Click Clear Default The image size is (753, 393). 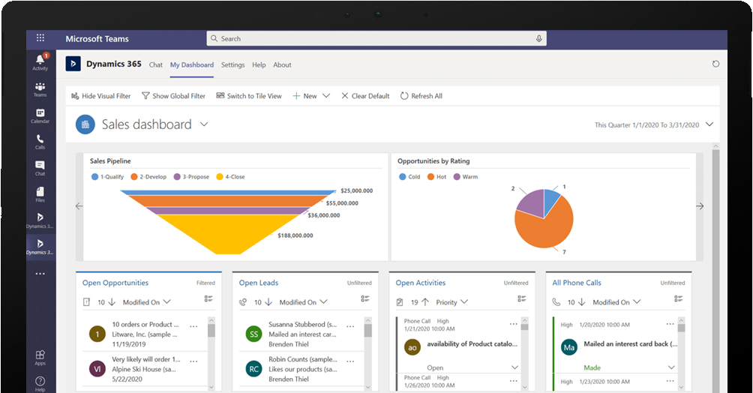coord(365,96)
